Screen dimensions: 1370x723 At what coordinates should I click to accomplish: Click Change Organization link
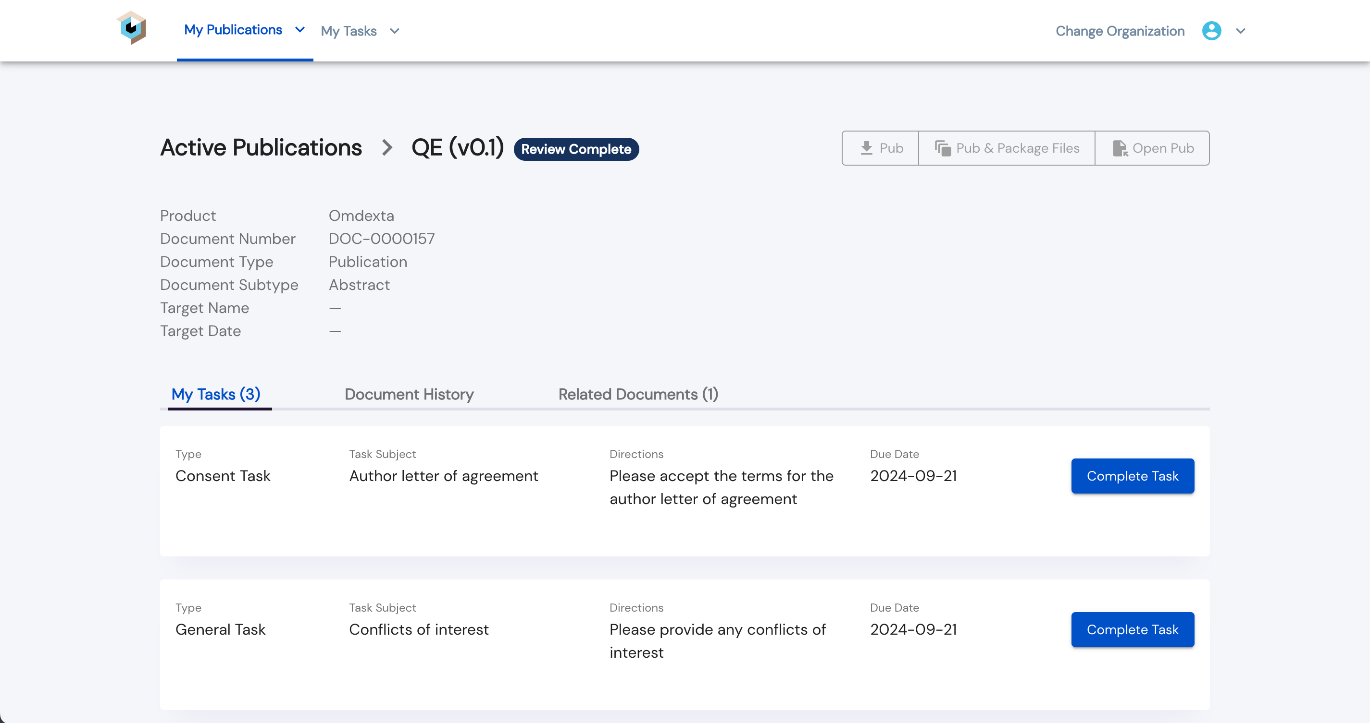tap(1120, 31)
